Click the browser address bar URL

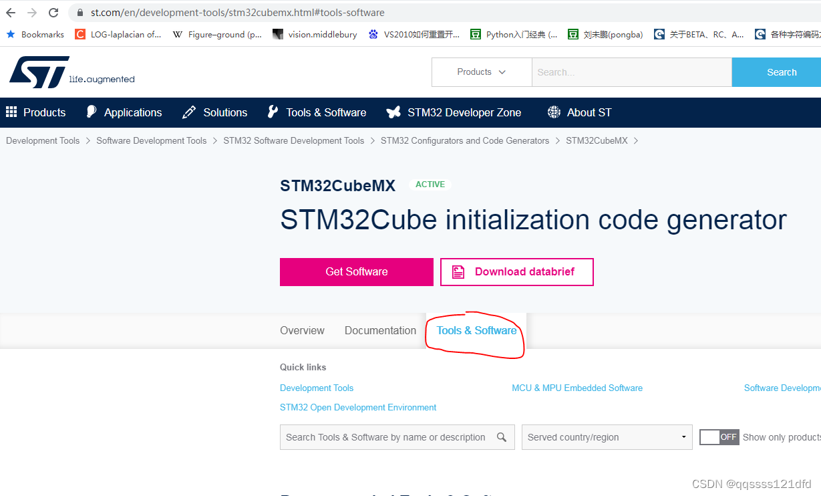click(238, 13)
